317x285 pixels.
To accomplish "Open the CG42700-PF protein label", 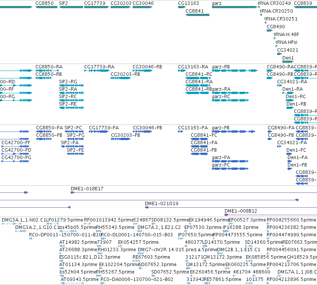I will pos(16,143).
